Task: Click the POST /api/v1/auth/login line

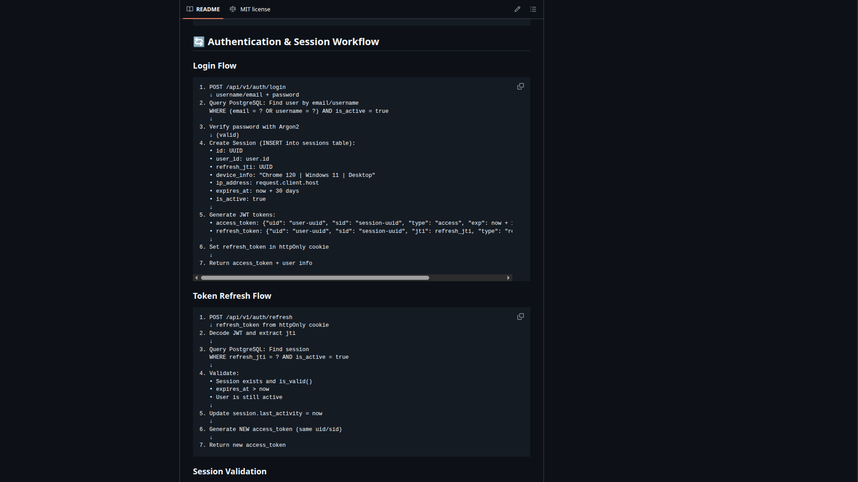Action: coord(247,87)
